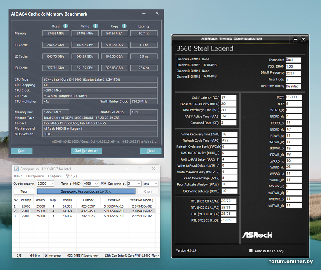
Task: Click the Memory Latency value 60.7 ns
Action: (144, 33)
